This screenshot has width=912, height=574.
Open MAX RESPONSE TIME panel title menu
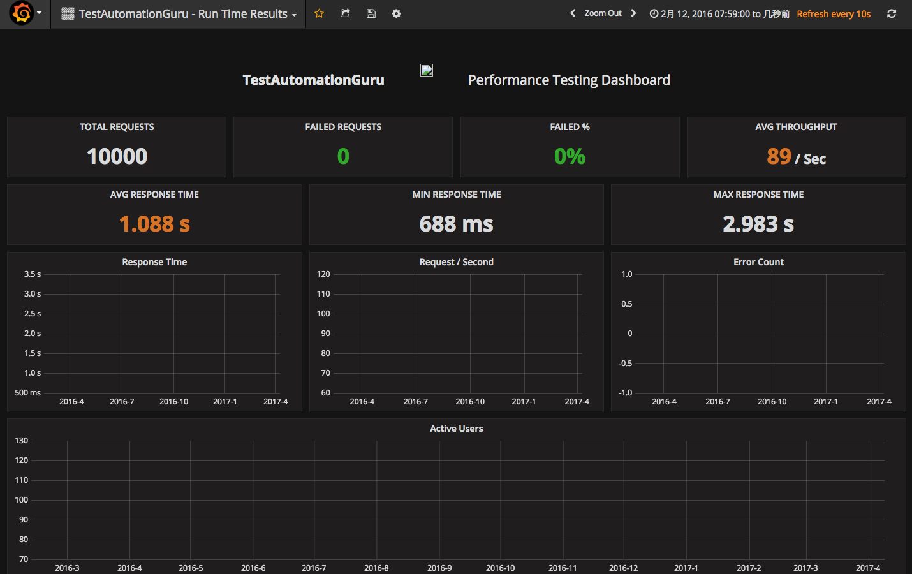point(758,195)
